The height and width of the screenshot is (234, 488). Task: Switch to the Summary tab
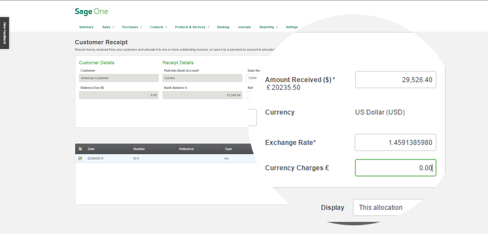pos(86,27)
